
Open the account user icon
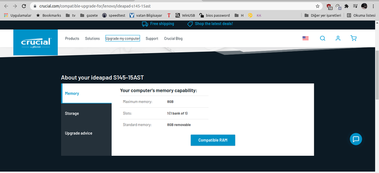tap(338, 38)
